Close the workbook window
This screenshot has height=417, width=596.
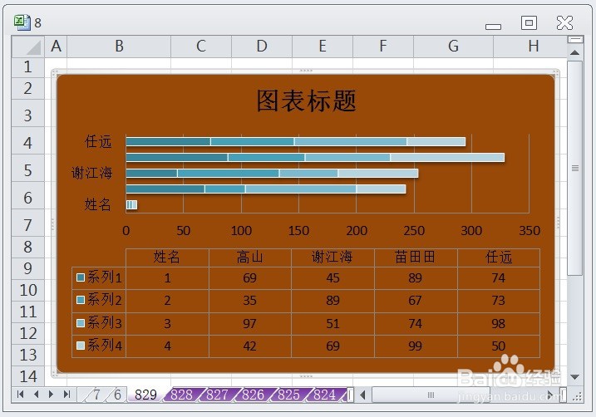564,22
